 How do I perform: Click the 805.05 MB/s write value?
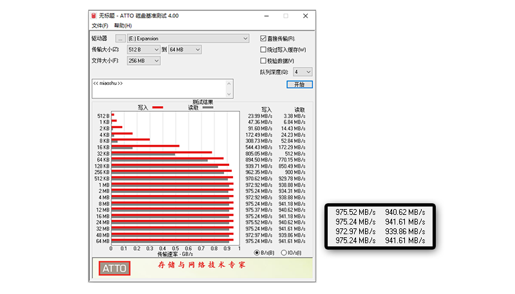tap(259, 154)
